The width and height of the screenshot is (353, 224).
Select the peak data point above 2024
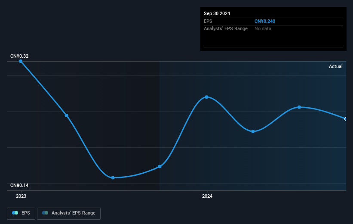[206, 97]
